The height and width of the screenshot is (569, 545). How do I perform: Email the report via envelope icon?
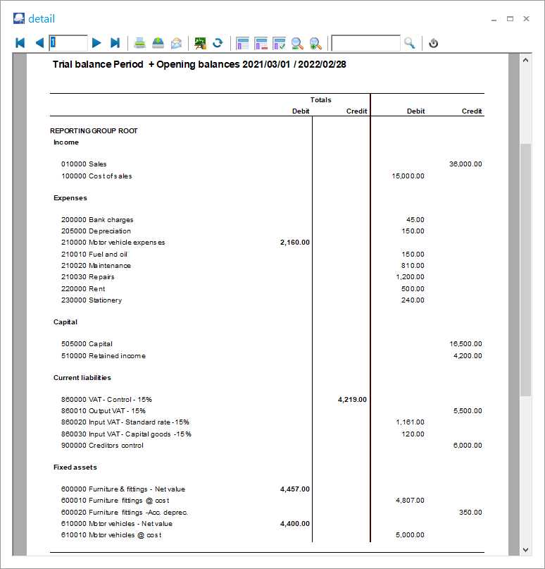pyautogui.click(x=176, y=43)
